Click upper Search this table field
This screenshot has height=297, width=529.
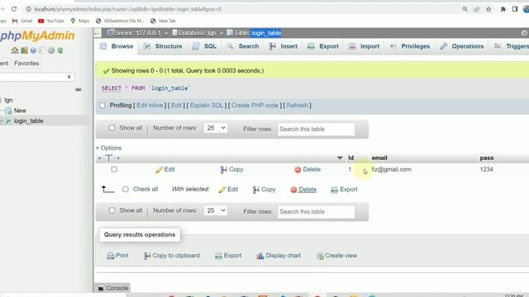pos(316,129)
